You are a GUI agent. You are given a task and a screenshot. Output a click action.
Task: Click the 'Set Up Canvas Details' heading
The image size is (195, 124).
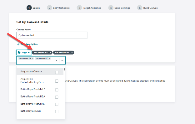32,22
